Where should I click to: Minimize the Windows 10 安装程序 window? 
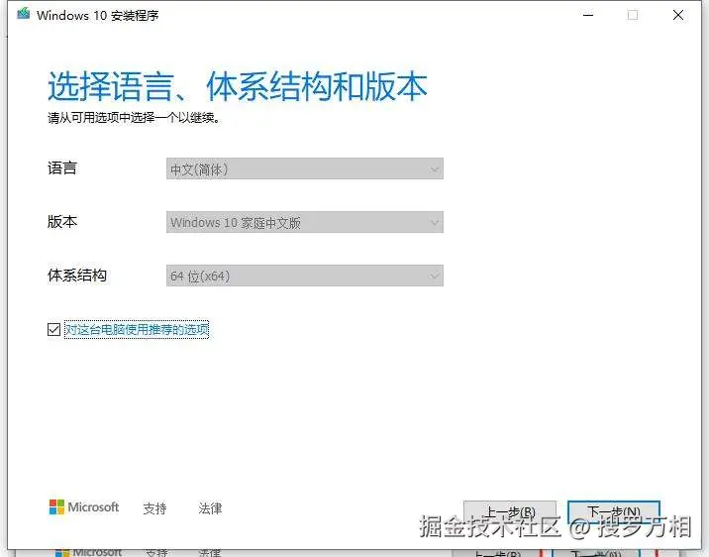588,15
